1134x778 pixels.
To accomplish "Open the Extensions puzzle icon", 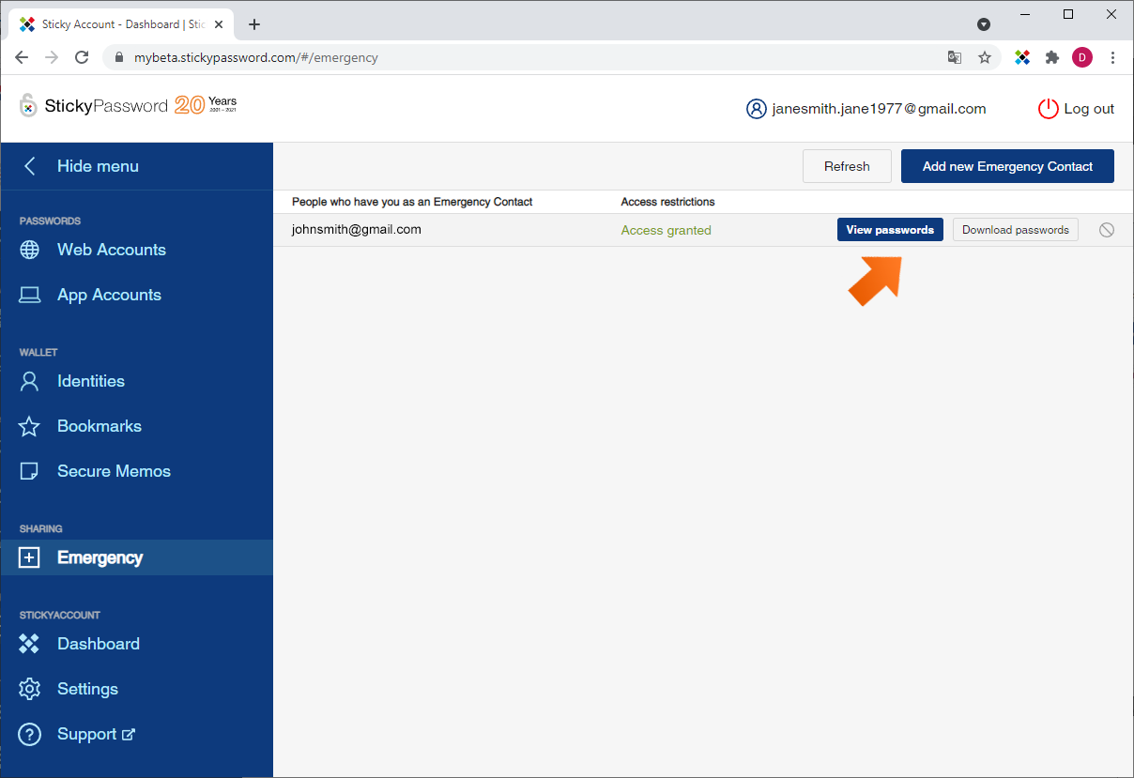I will tap(1052, 57).
